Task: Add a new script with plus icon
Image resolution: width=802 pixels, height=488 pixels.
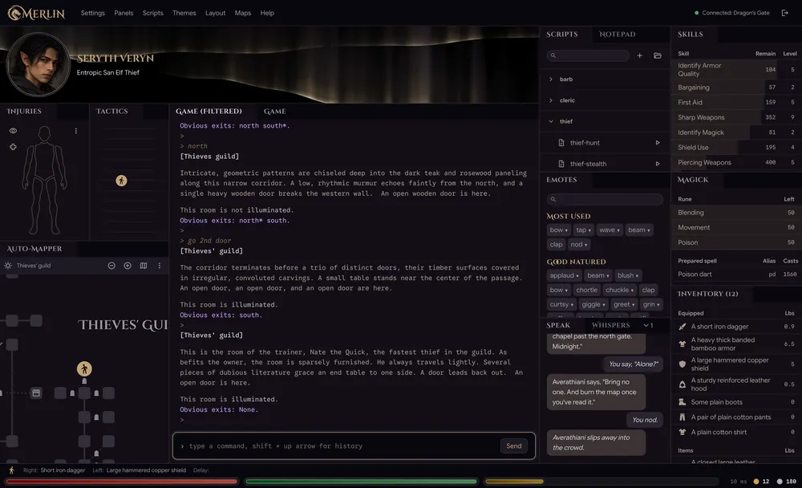Action: tap(639, 55)
